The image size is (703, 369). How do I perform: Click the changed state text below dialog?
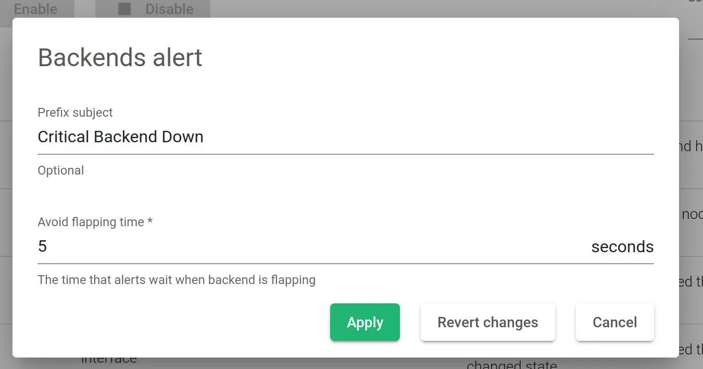coord(511,364)
